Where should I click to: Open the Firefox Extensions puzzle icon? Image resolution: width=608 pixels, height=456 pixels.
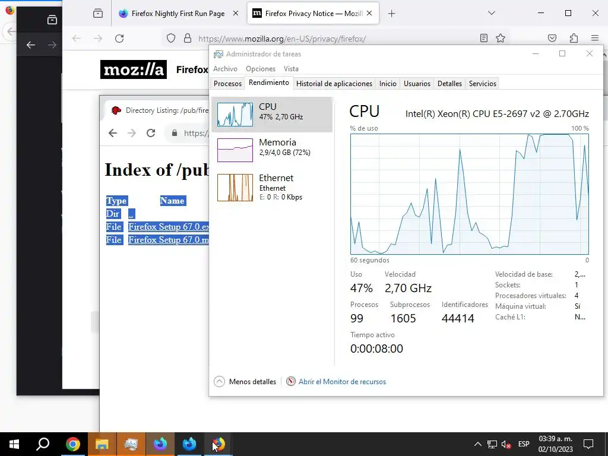[x=574, y=38]
